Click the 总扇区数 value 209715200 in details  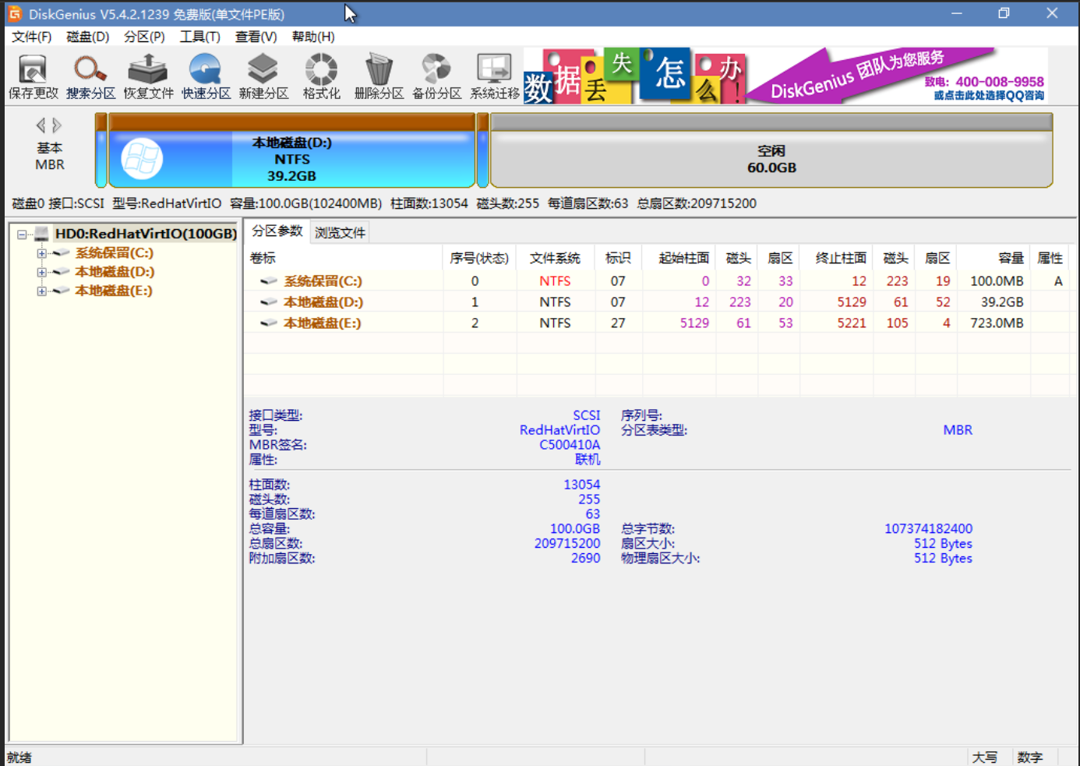pyautogui.click(x=567, y=544)
